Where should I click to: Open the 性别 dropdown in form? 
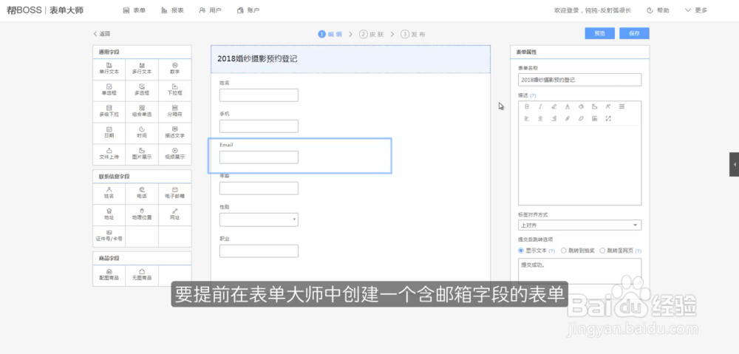pyautogui.click(x=259, y=219)
